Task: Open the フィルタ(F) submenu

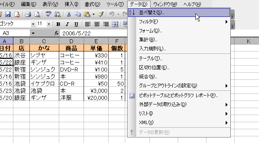Action: (179, 22)
